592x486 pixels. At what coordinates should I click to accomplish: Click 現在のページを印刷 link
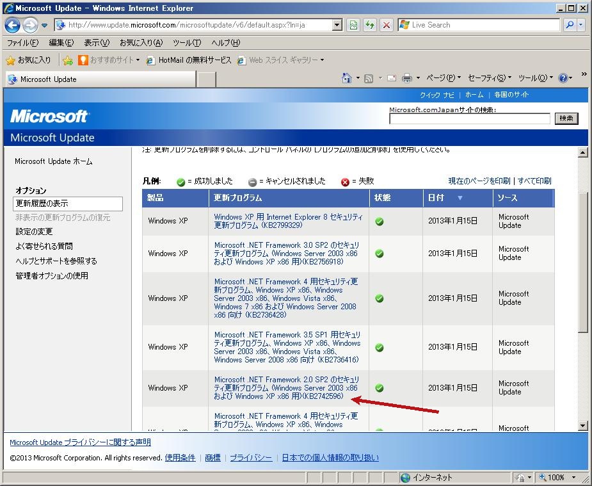tap(479, 181)
